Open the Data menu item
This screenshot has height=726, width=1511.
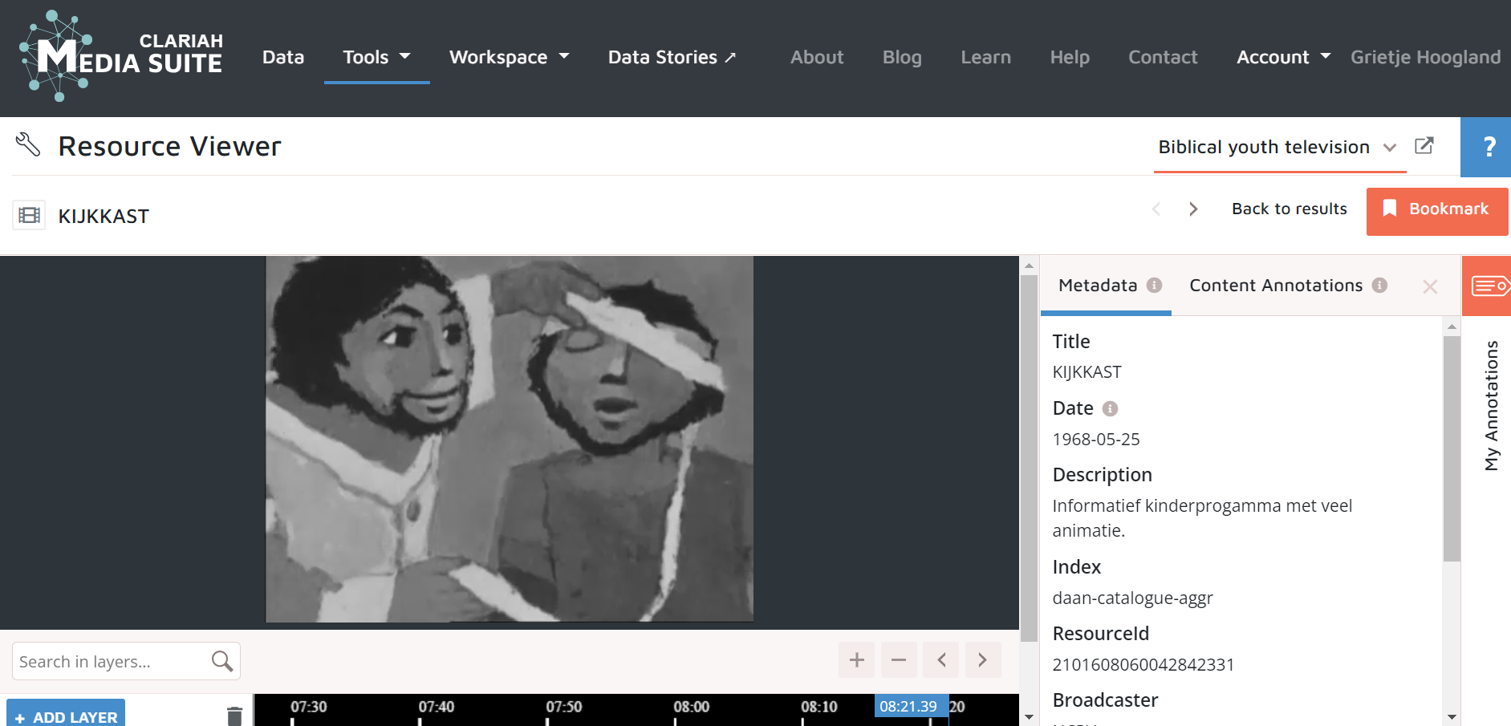pyautogui.click(x=283, y=57)
